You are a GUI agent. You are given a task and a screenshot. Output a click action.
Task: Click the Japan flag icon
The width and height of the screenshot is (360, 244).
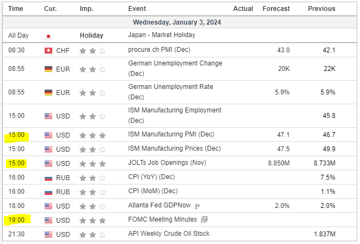48,36
